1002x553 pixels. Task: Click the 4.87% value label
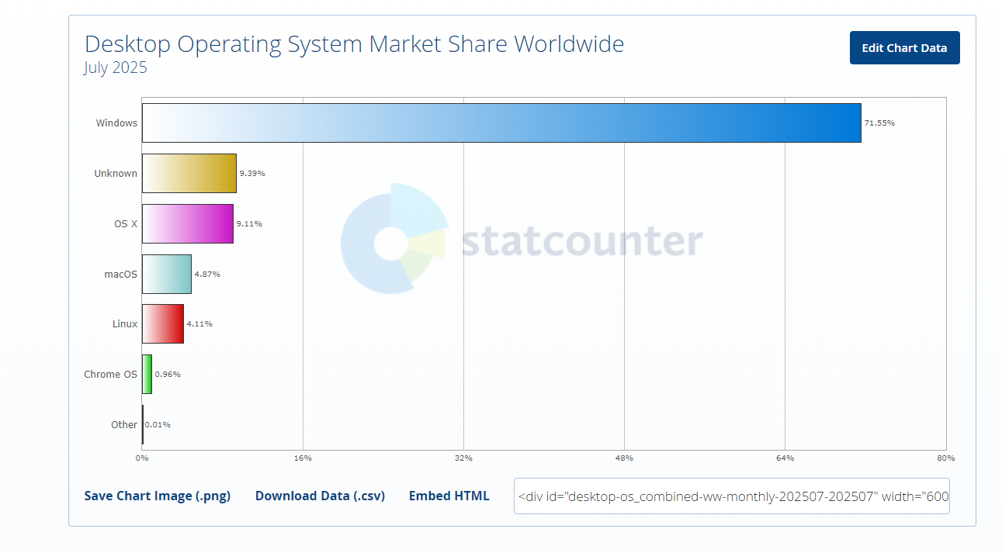[x=207, y=275]
